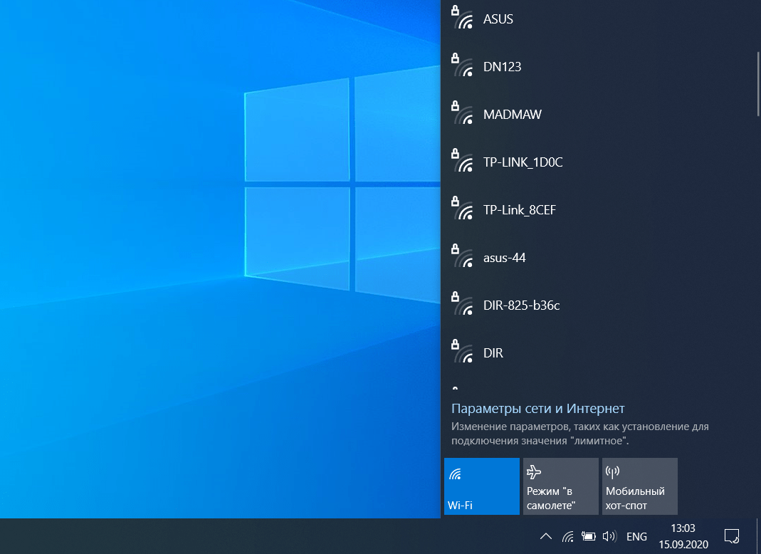Click the network list scrollbar thumb
Screen dimensions: 761x554
[758, 84]
